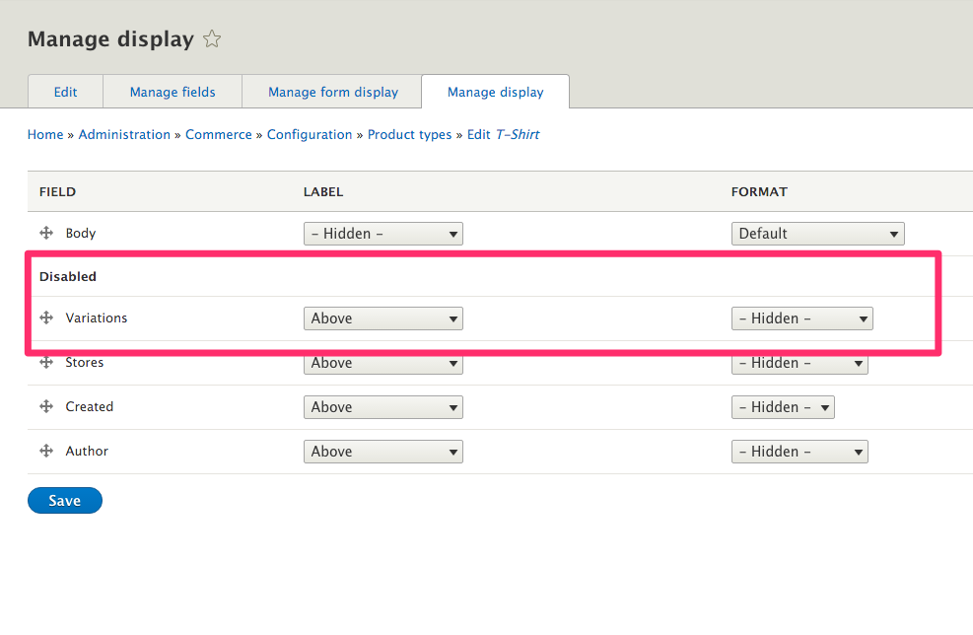Click the drag handle beside the Created field
Screen dimensions: 973x635
click(46, 406)
